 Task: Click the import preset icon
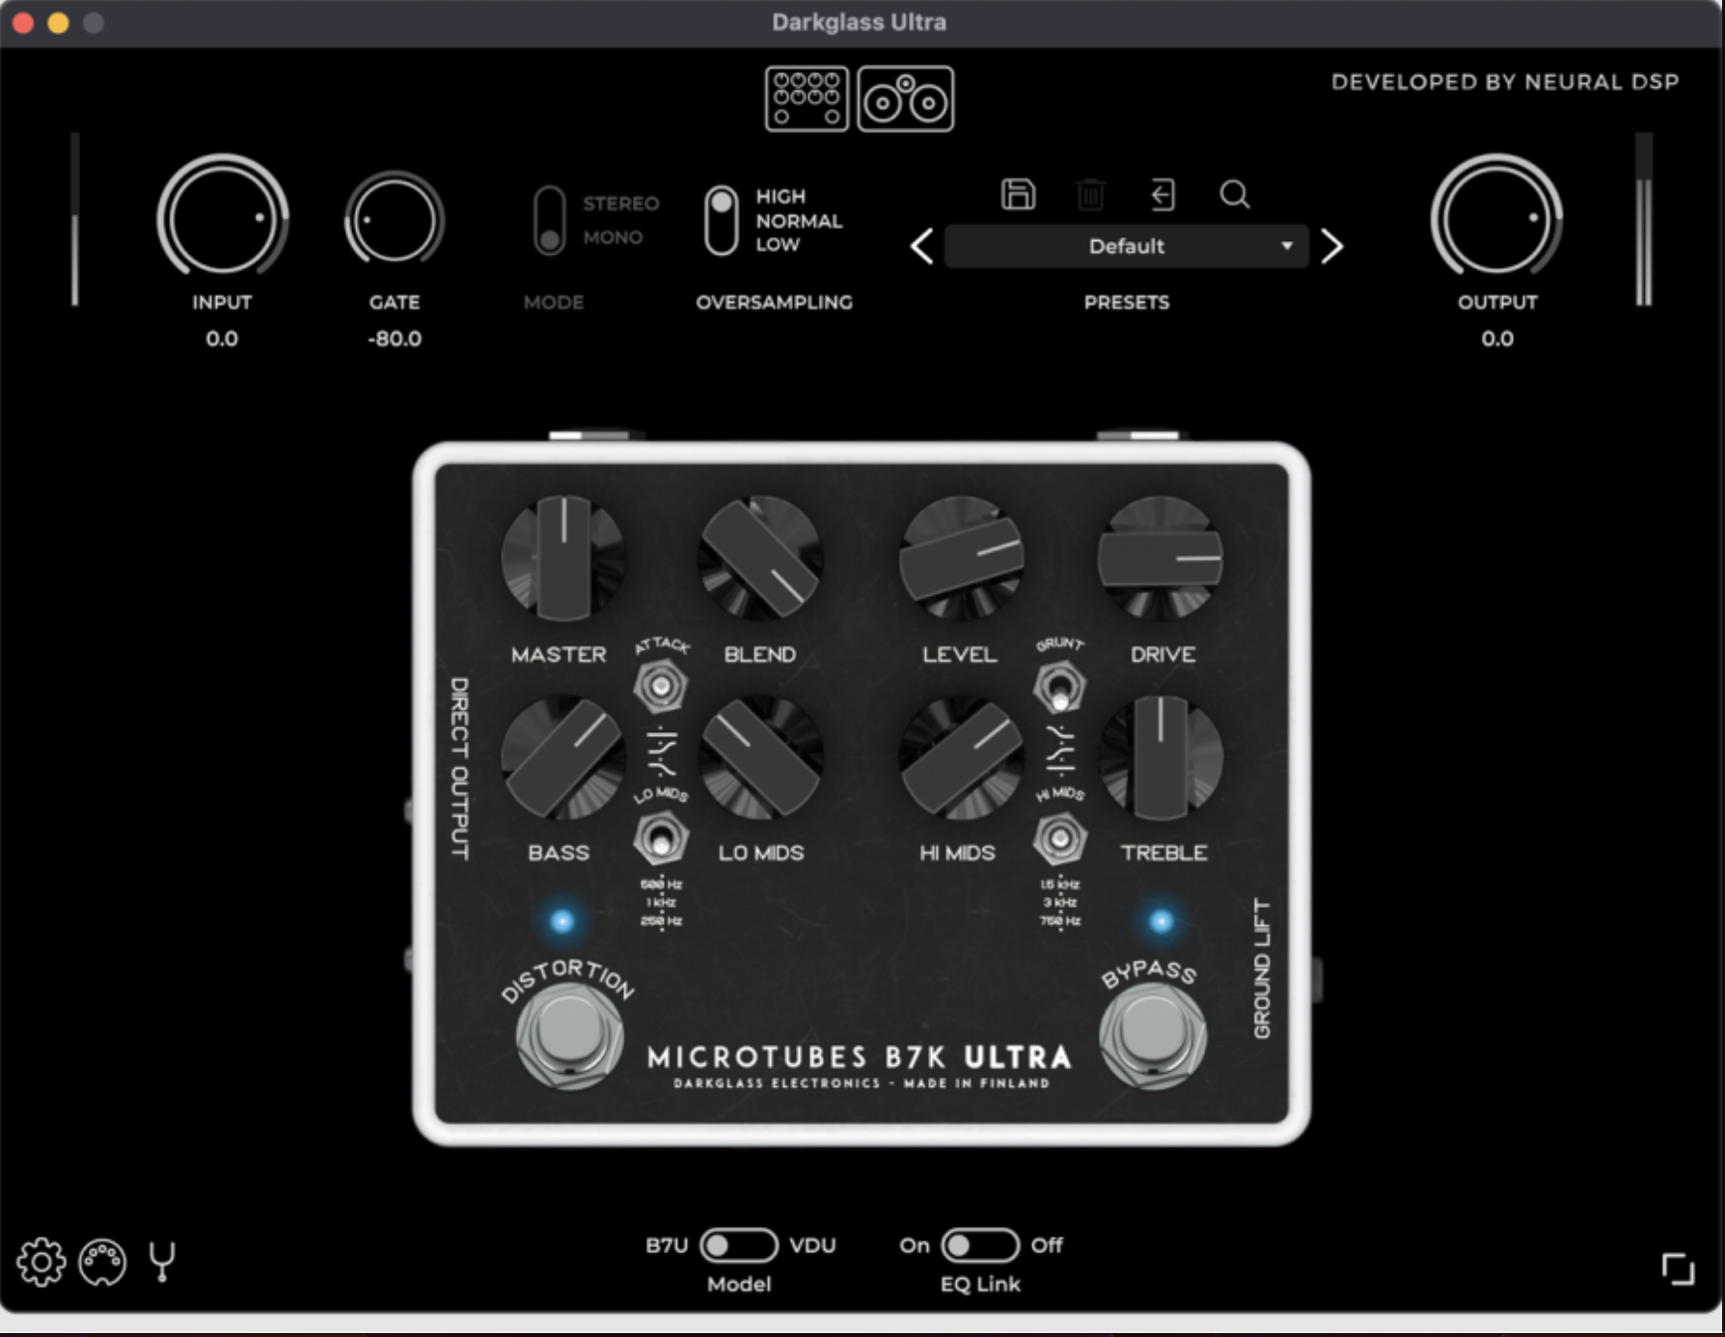1163,195
